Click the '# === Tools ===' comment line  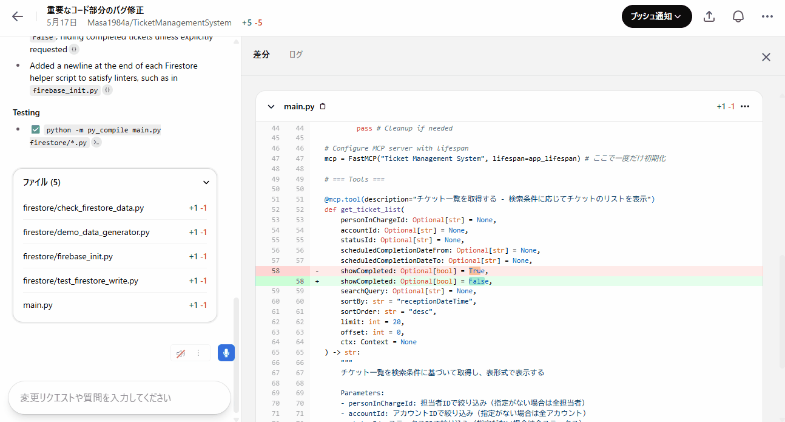coord(354,179)
